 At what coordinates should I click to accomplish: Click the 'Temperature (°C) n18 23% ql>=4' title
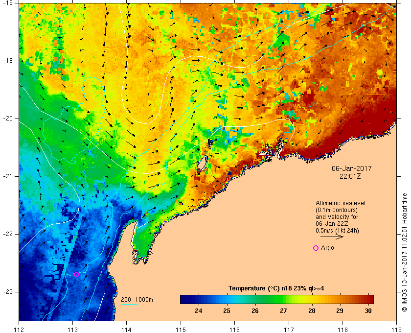point(276,288)
